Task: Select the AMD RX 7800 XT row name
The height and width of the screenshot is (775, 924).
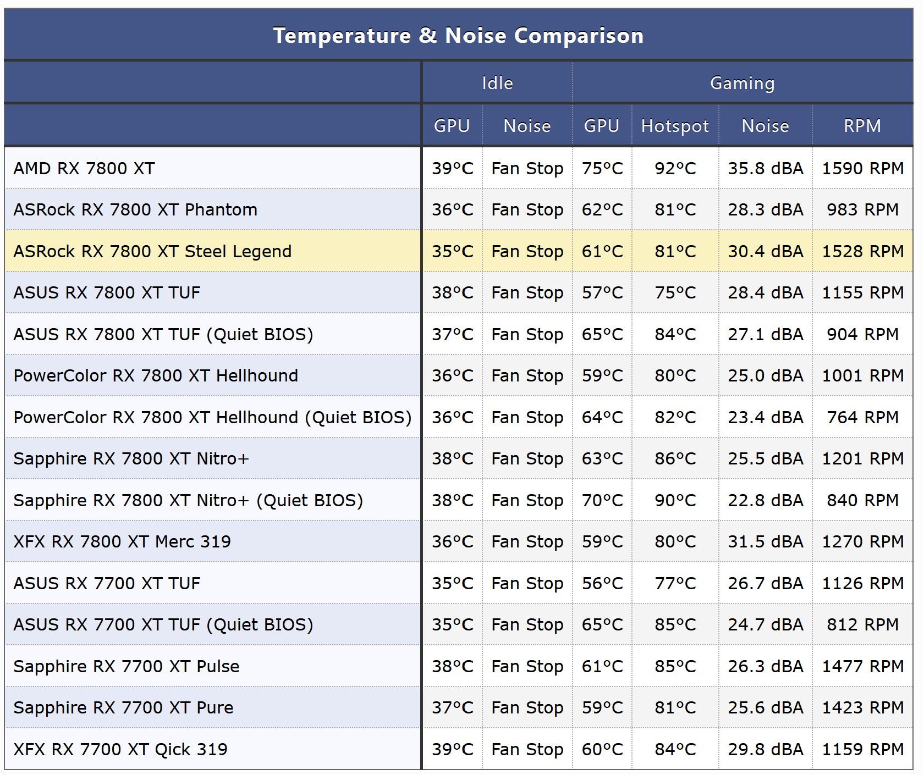Action: point(84,168)
